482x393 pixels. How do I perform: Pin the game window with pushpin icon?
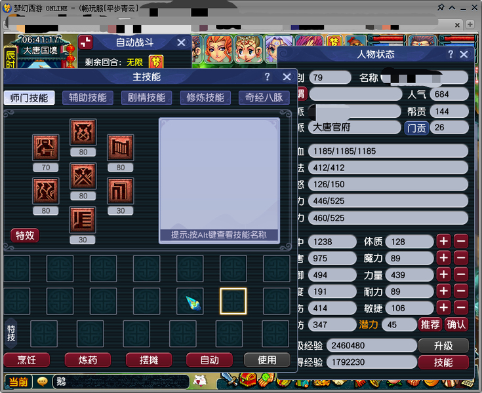point(441,7)
